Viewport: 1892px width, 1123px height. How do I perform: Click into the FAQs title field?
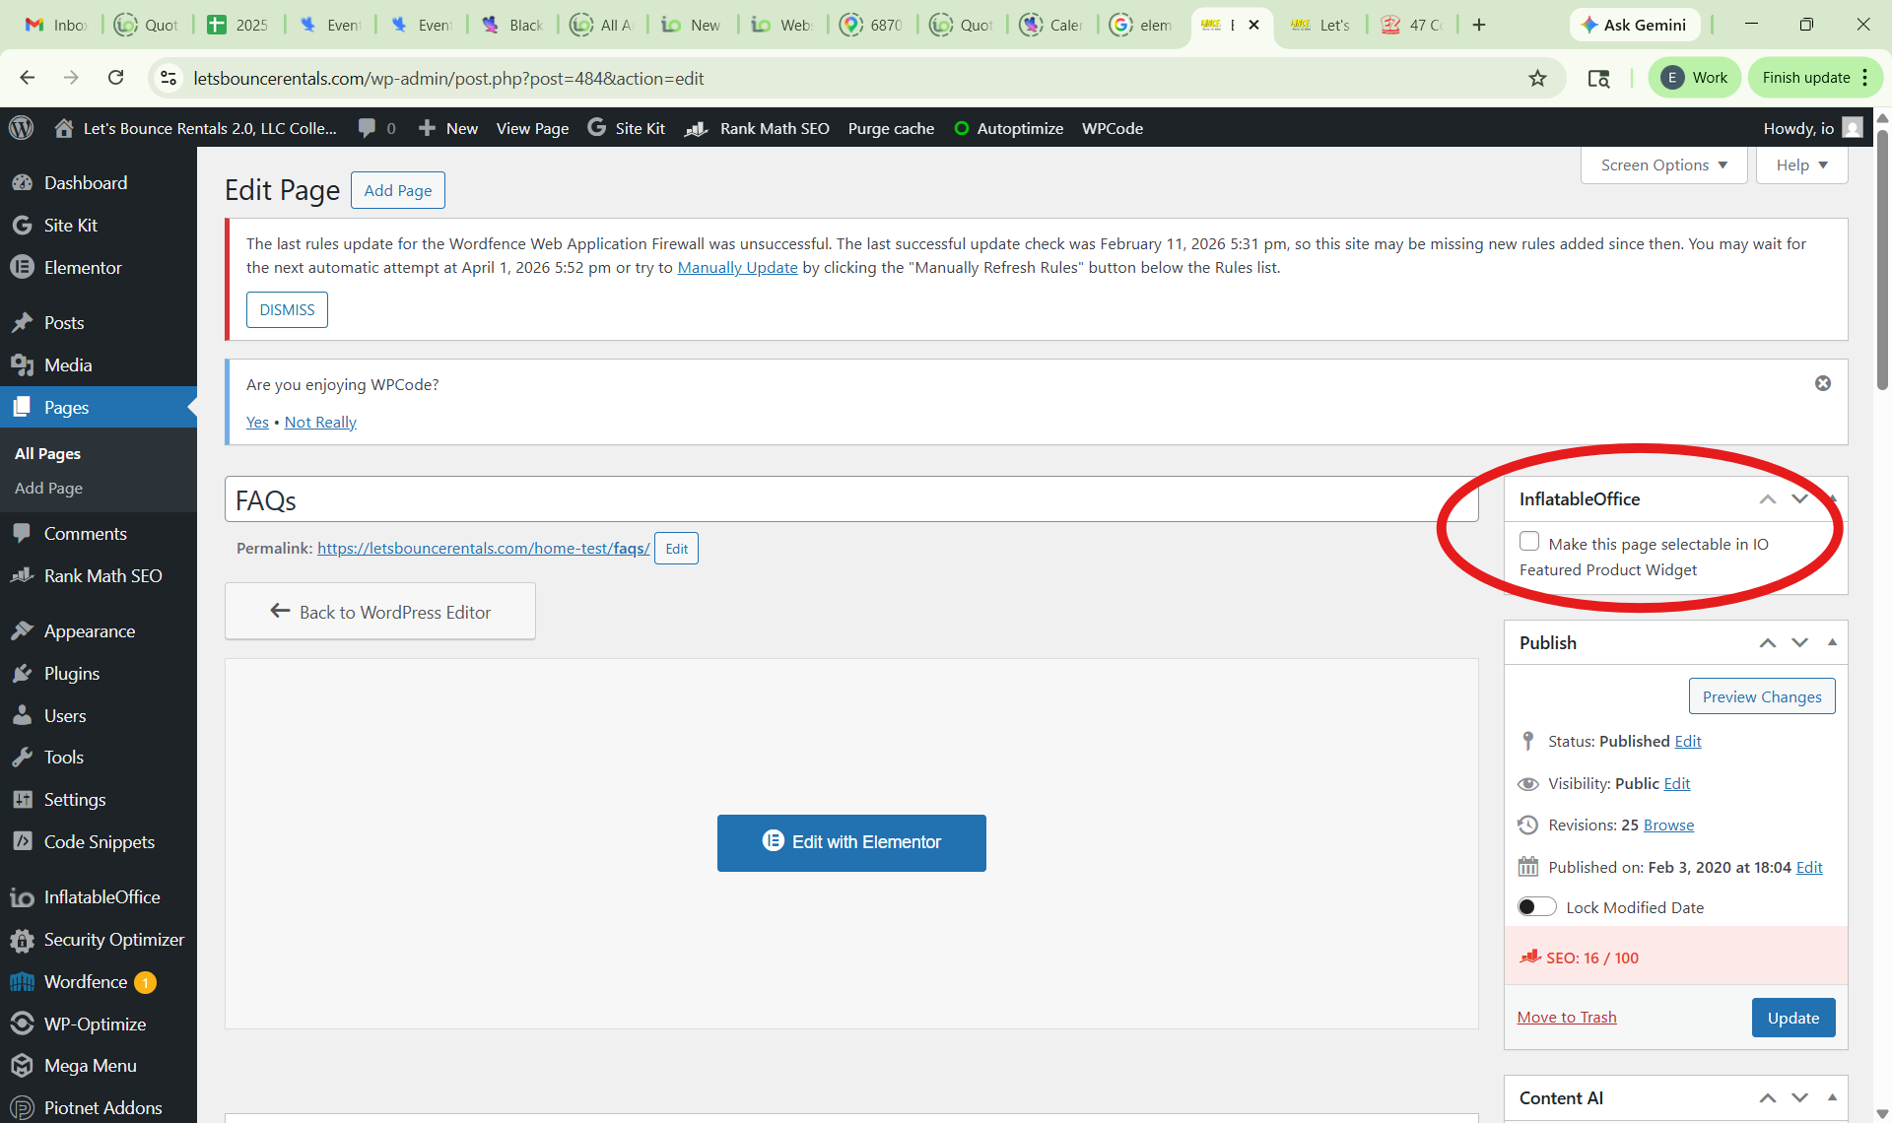tap(847, 500)
